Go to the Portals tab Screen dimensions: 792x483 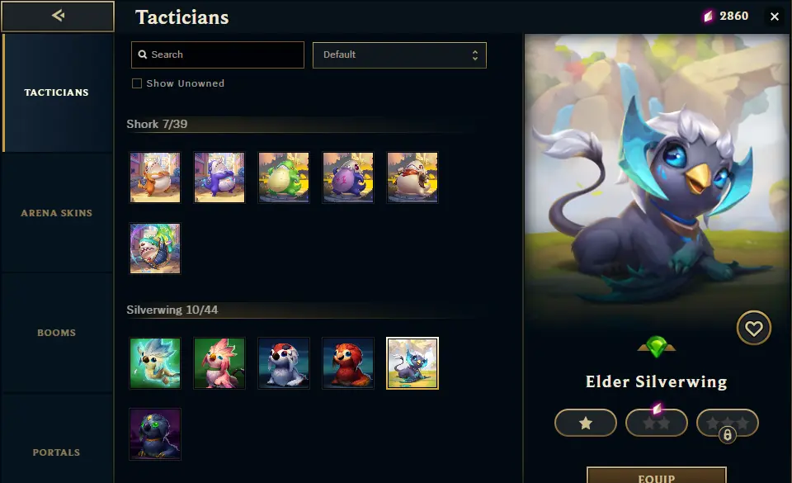(57, 452)
